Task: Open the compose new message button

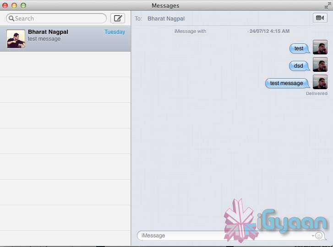Action: click(118, 18)
